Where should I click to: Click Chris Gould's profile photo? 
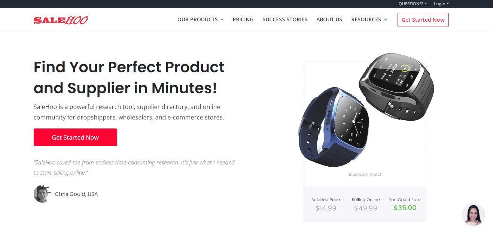click(42, 194)
